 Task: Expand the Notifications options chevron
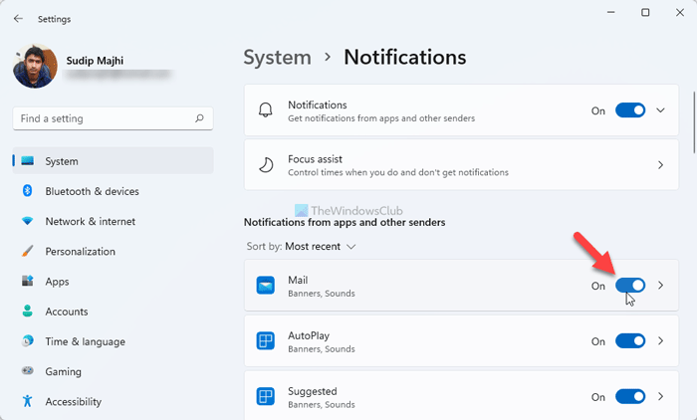coord(660,110)
